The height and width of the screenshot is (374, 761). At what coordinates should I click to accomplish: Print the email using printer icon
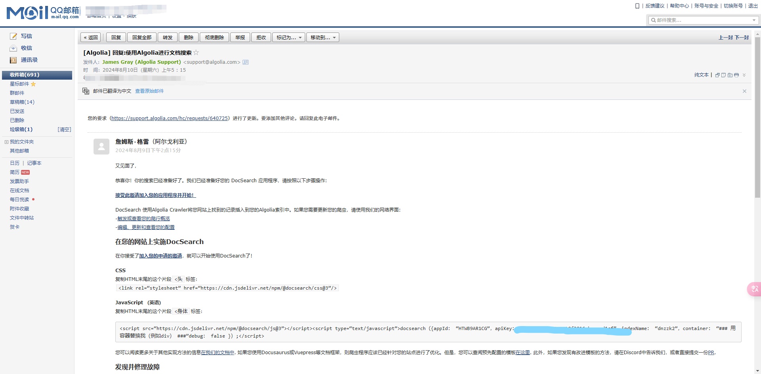[x=736, y=75]
